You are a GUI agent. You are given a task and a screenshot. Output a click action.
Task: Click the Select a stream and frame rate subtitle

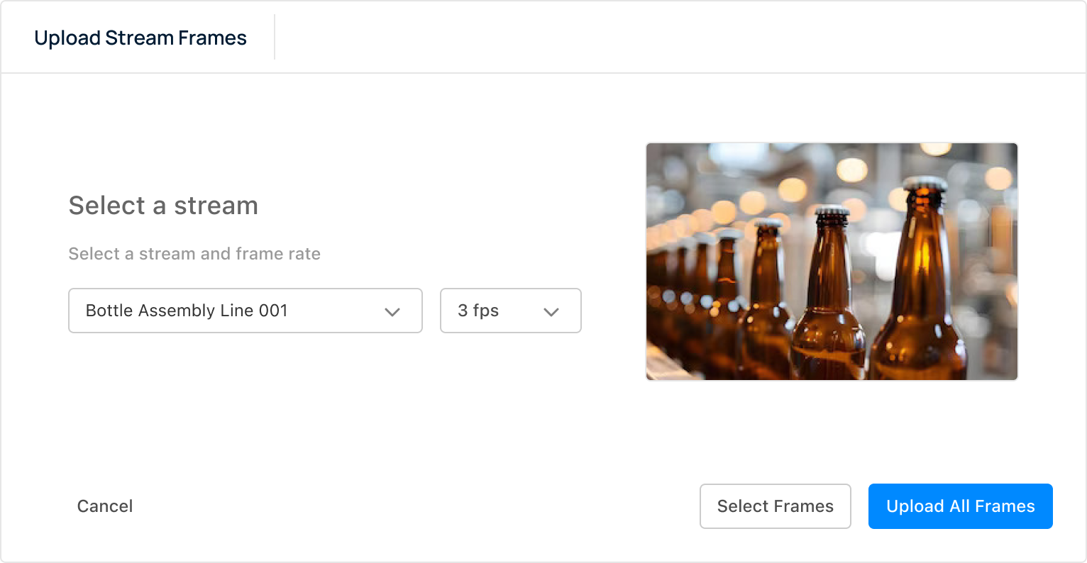pos(194,253)
